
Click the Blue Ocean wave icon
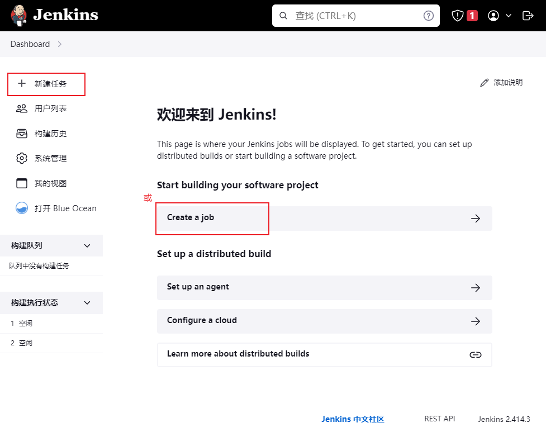point(22,208)
